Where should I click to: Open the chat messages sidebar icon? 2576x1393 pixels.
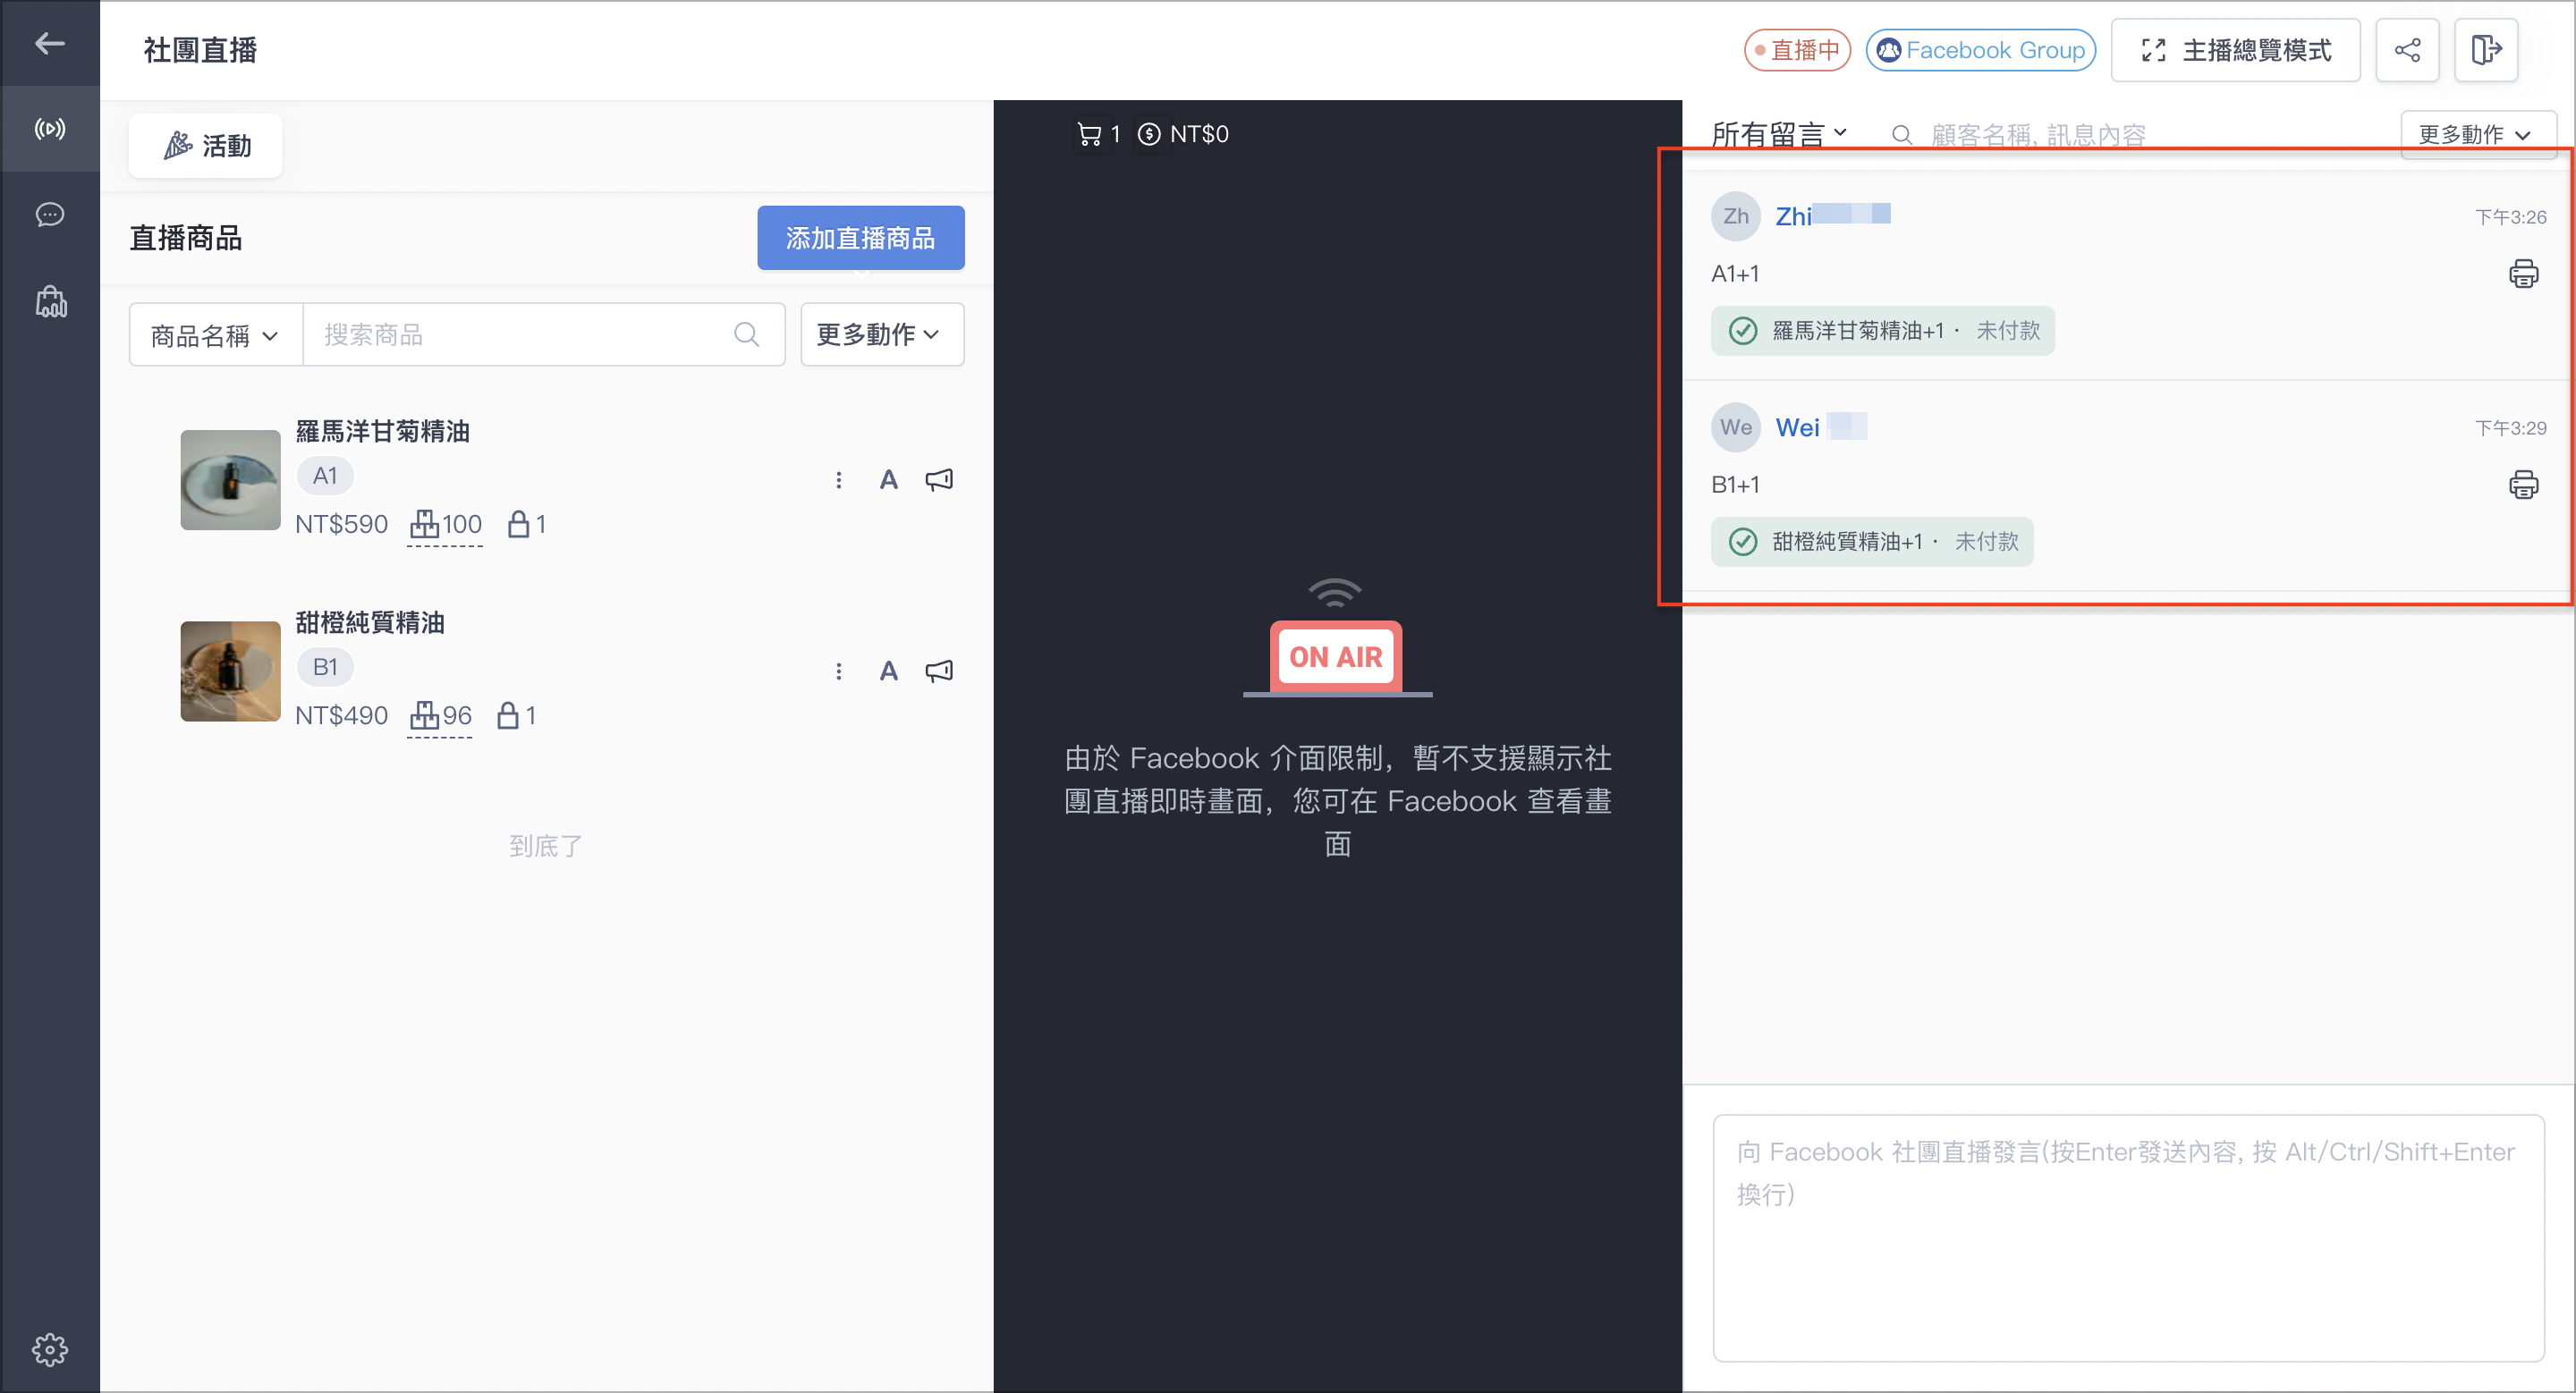click(50, 215)
